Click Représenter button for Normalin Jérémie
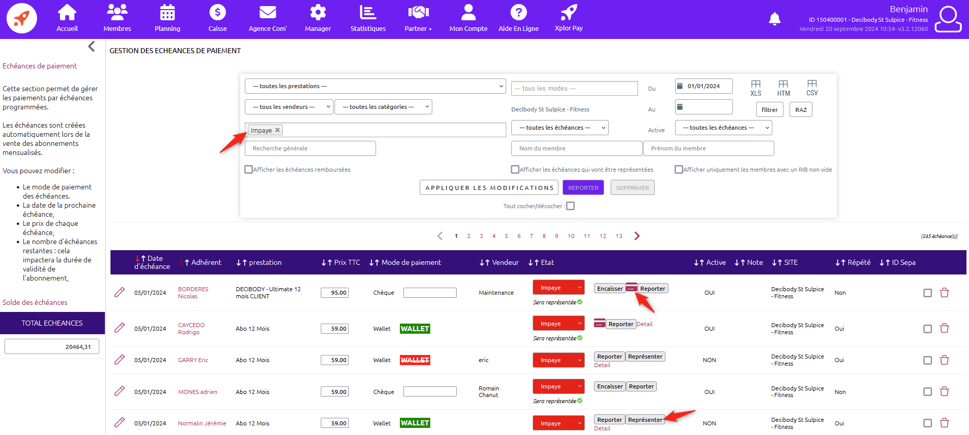Viewport: 969px width, 435px height. (x=645, y=420)
